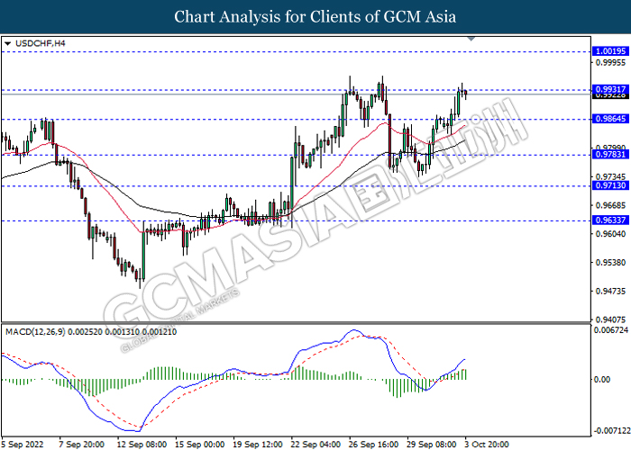This screenshot has width=631, height=450.
Task: Click the 0.99955 axis price value
Action: pyautogui.click(x=610, y=62)
